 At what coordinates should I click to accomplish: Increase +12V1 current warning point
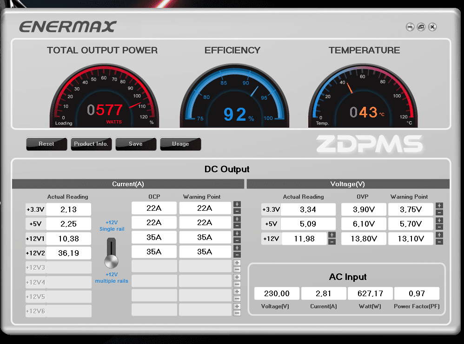[x=237, y=234]
